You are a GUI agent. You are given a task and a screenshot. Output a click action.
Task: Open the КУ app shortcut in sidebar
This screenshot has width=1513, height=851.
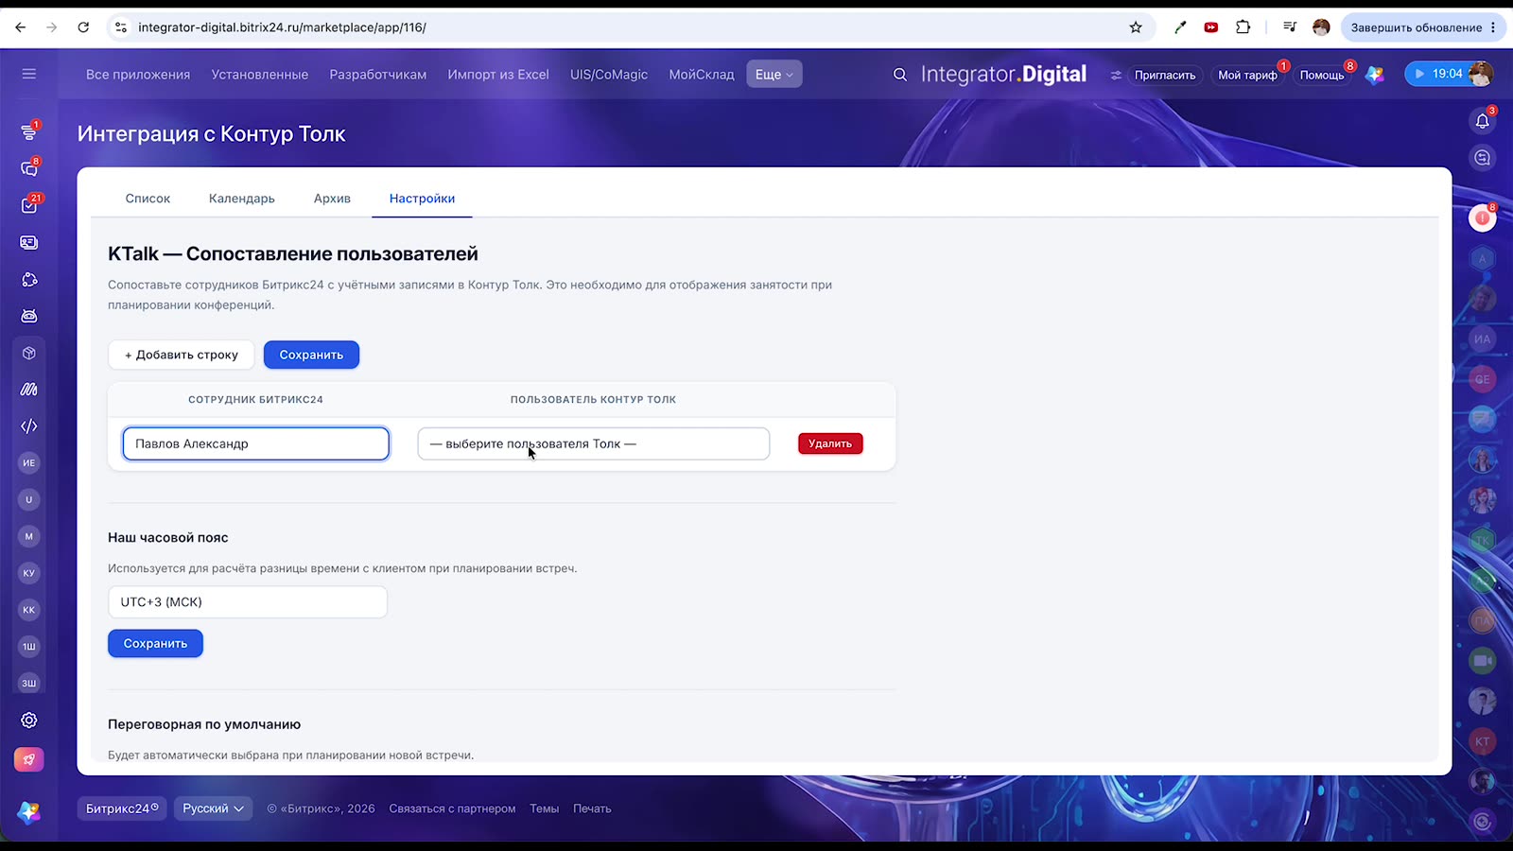point(29,573)
